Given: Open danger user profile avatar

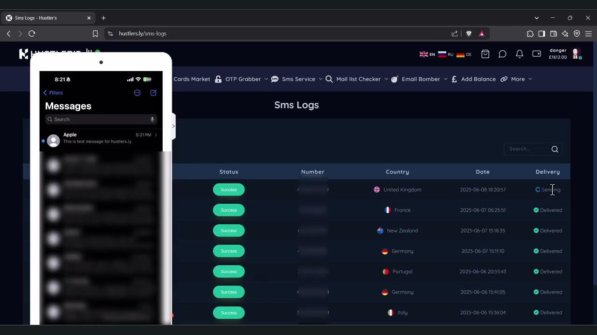Looking at the screenshot, I should point(576,54).
